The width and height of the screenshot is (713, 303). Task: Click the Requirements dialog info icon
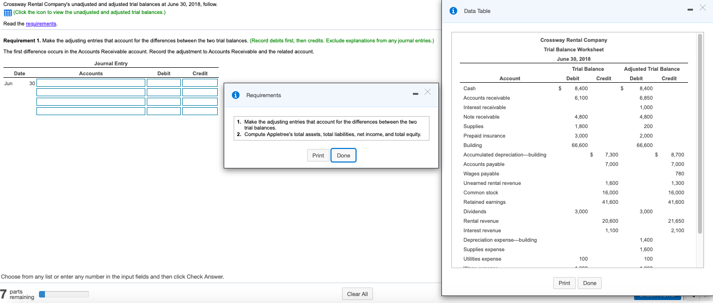point(236,95)
